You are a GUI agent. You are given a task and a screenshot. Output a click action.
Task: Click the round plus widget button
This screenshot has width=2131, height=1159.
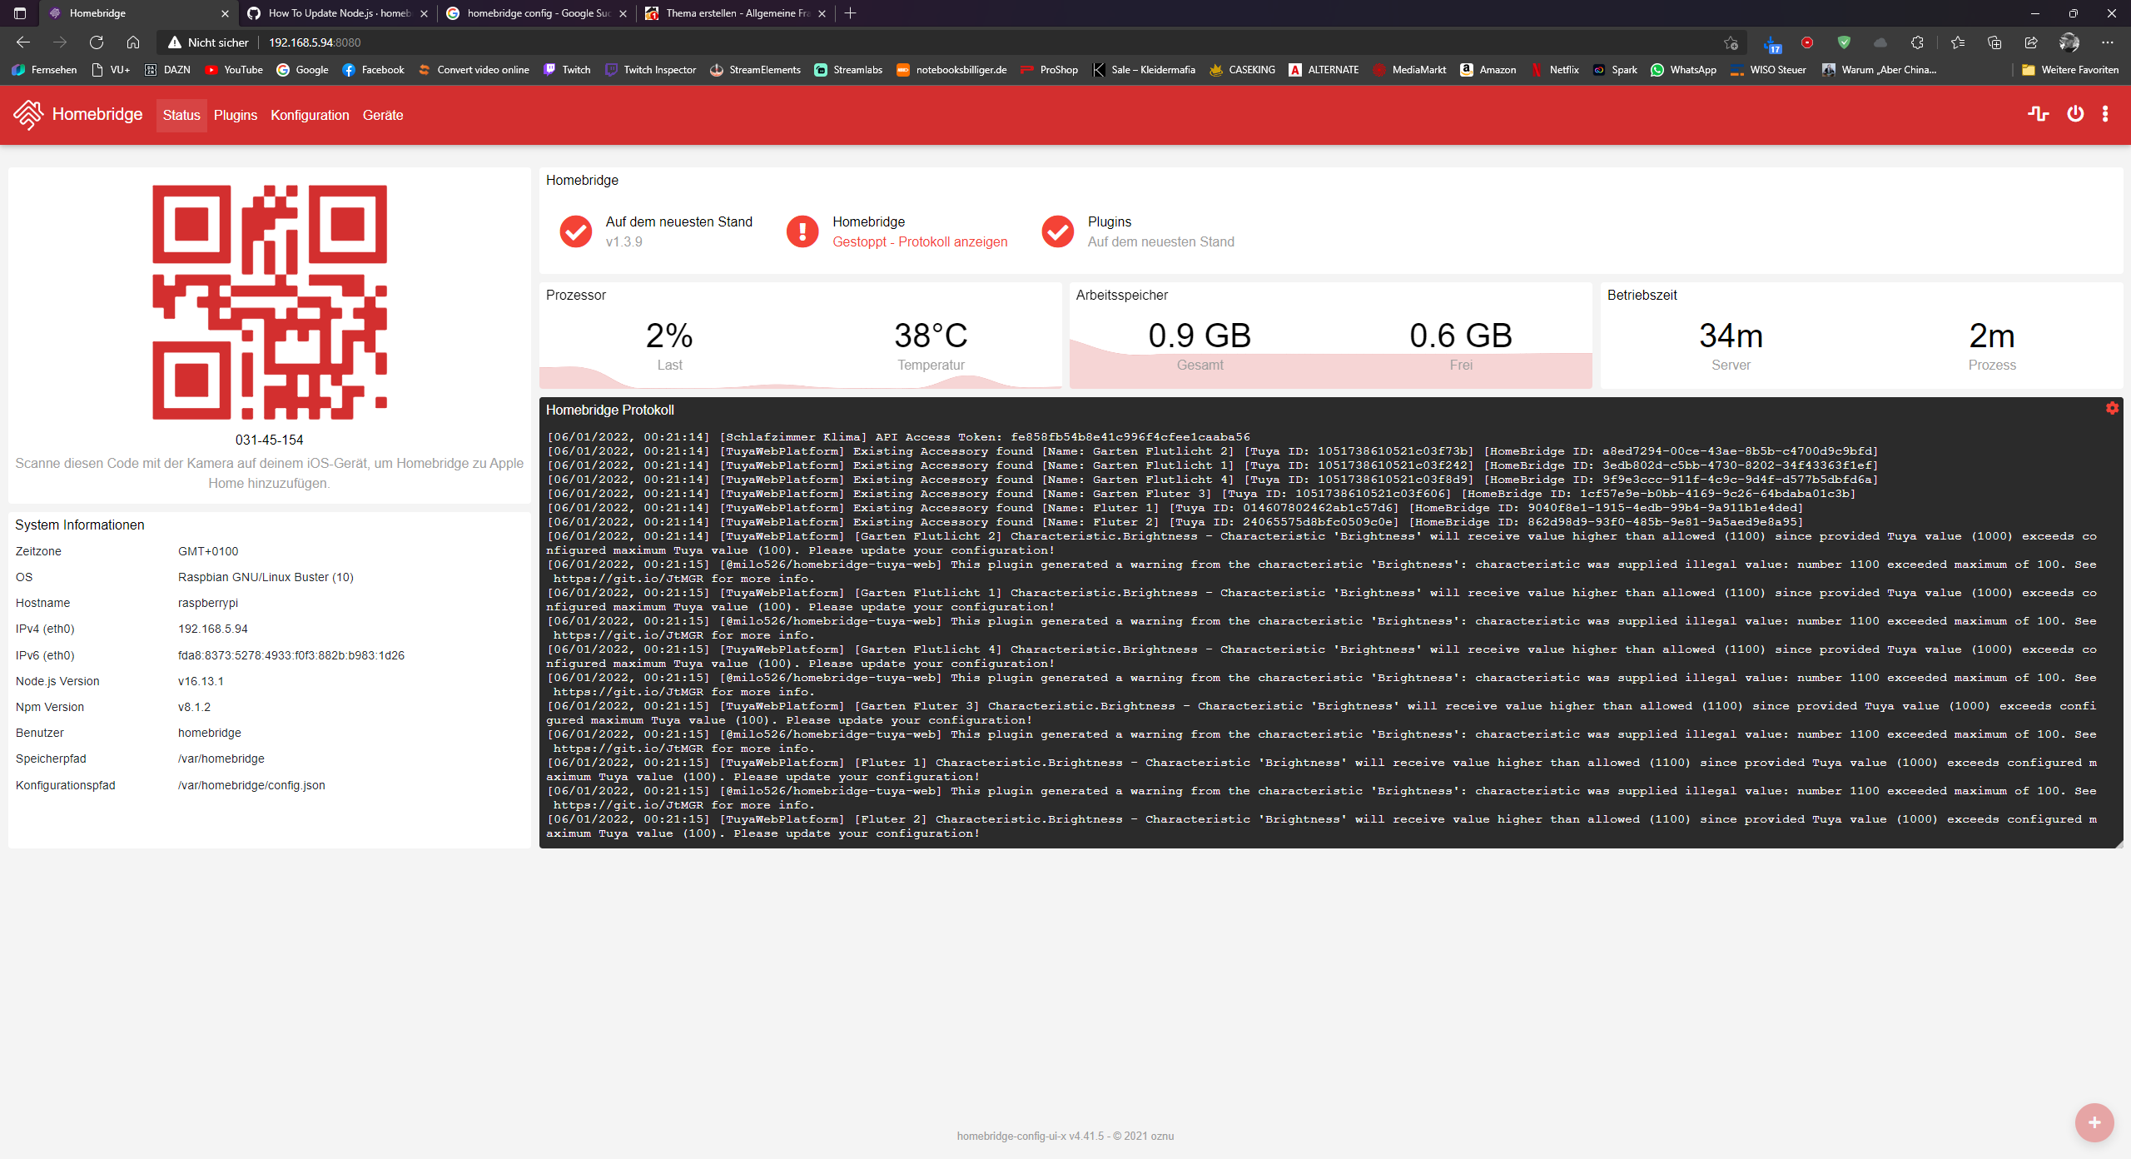click(2094, 1122)
